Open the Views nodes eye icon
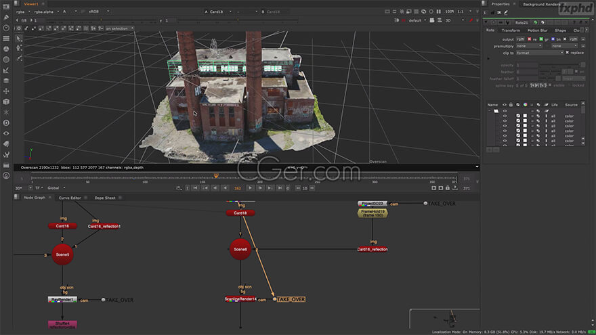The width and height of the screenshot is (596, 335). point(6,133)
